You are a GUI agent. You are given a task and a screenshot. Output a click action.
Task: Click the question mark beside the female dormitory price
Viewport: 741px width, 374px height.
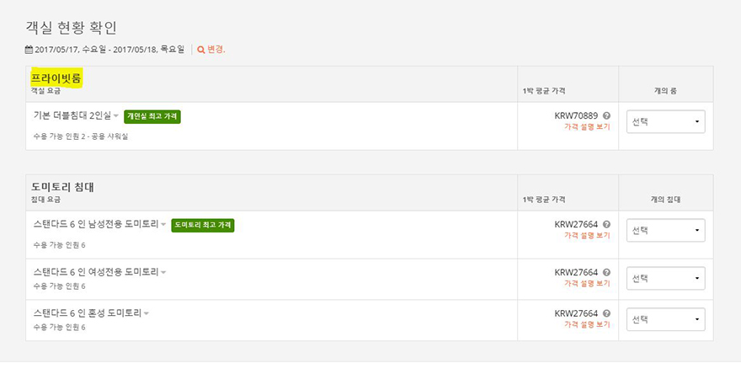point(607,272)
